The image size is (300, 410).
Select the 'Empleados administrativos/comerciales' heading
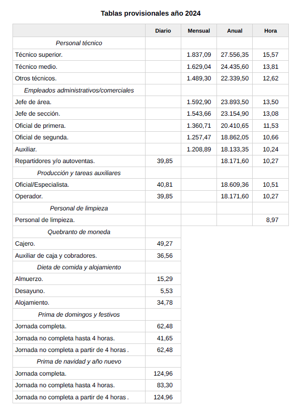79,90
